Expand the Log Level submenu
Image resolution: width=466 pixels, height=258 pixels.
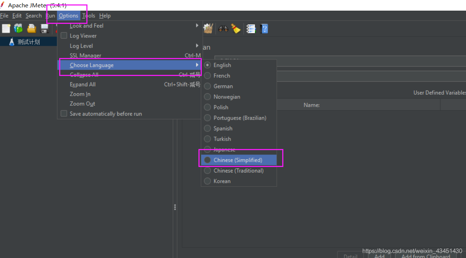[x=129, y=46]
